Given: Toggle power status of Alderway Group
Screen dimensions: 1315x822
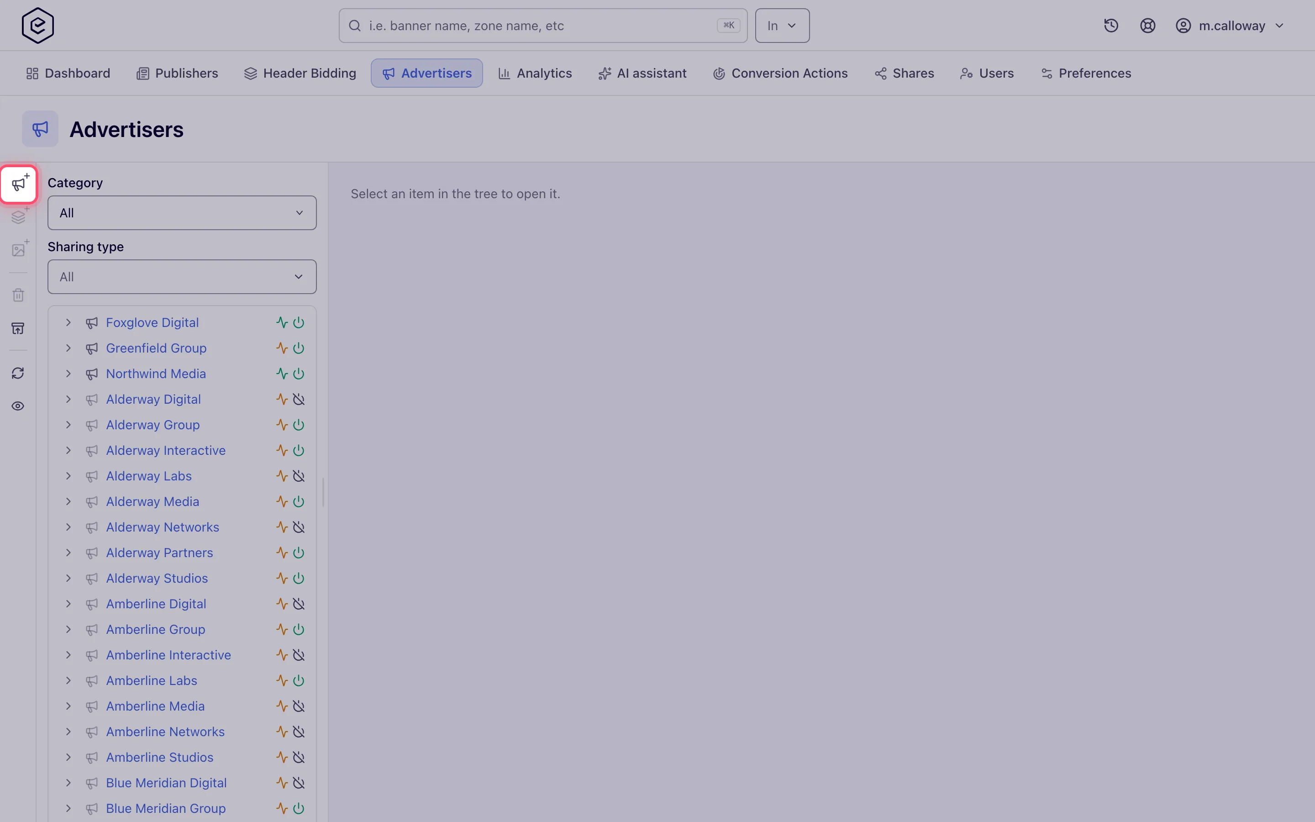Looking at the screenshot, I should [x=298, y=425].
